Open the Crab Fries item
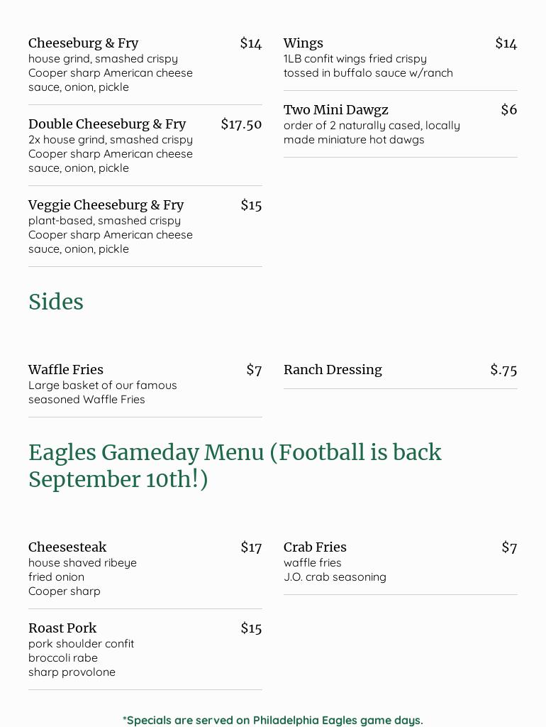The image size is (546, 727). (x=315, y=547)
